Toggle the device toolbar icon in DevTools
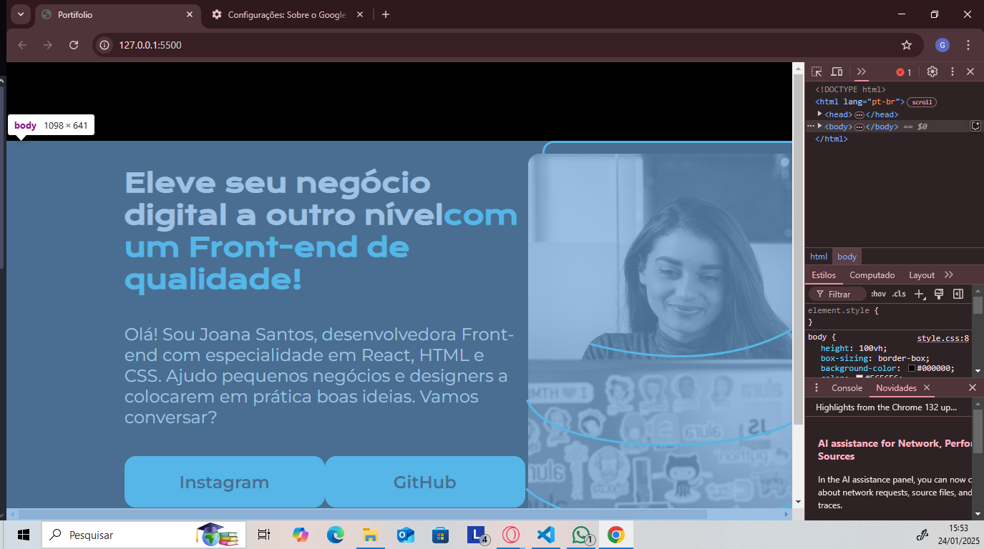 click(x=837, y=72)
